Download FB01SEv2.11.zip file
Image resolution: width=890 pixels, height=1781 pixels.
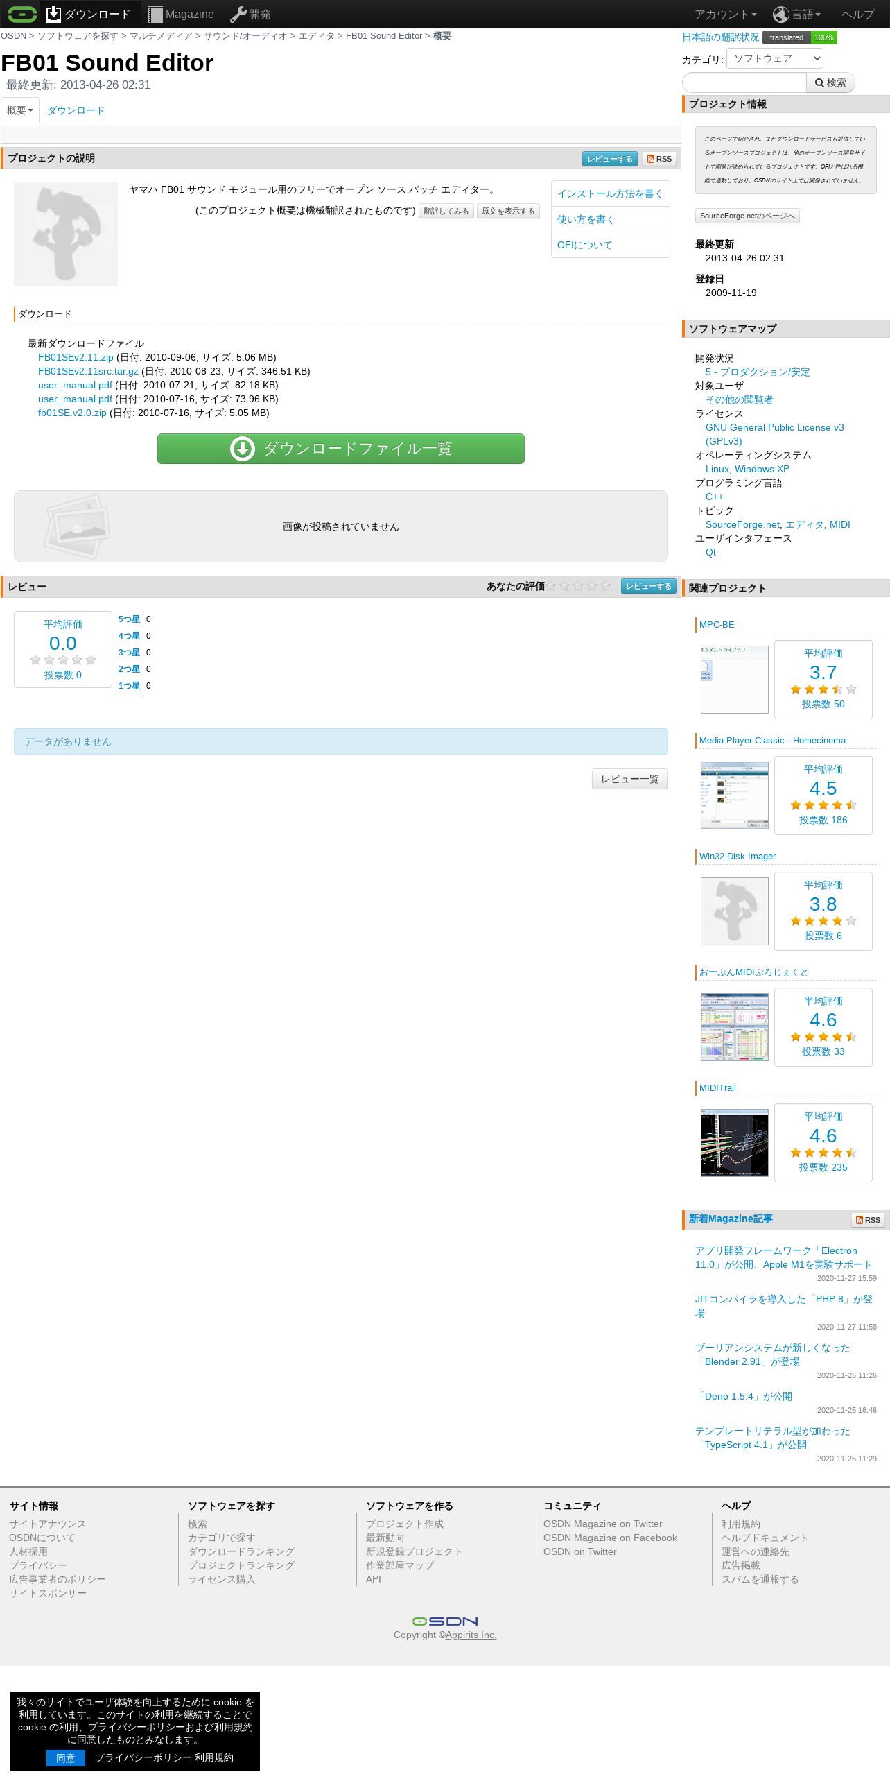tap(76, 357)
